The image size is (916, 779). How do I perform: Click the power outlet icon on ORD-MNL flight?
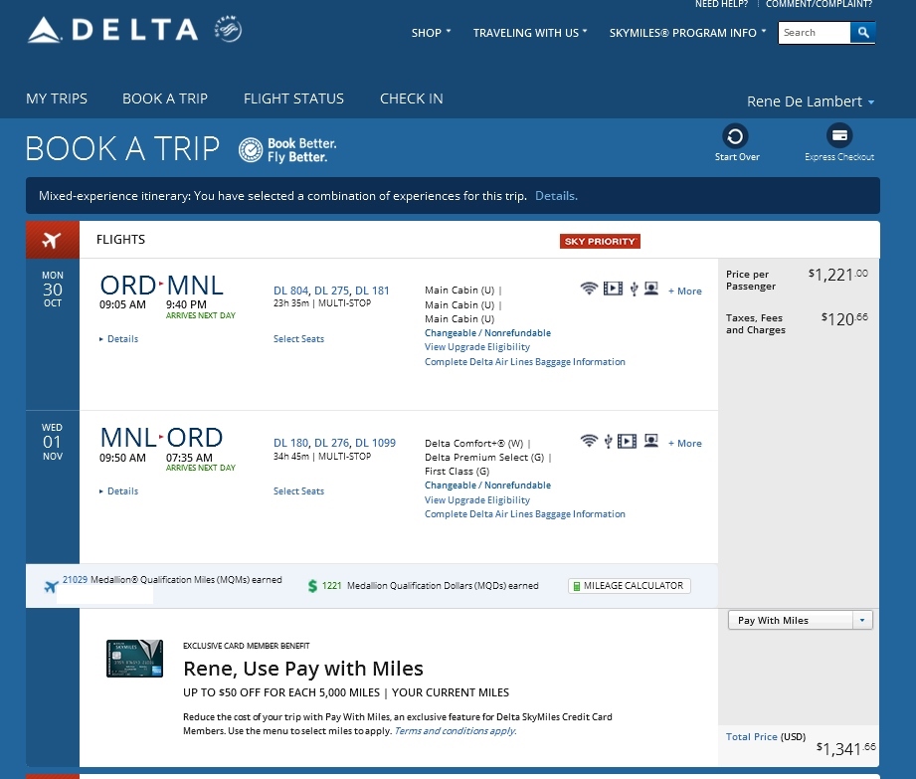(633, 290)
